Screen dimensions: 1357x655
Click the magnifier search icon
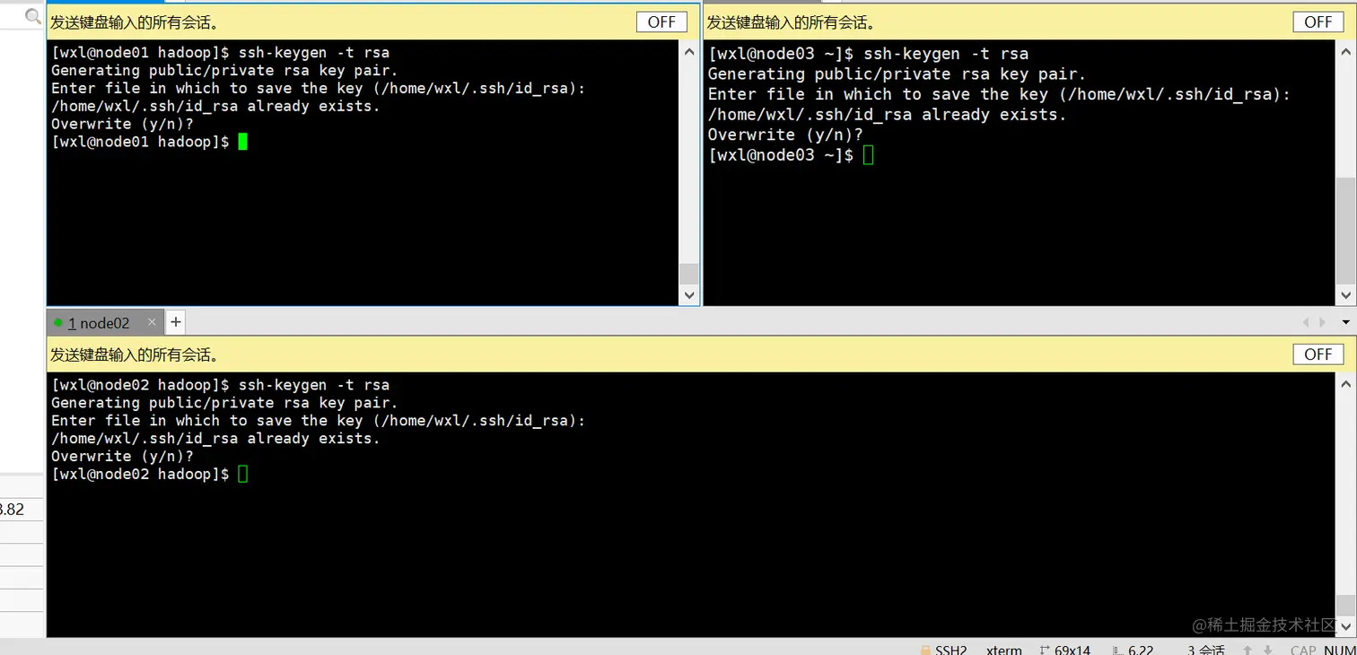tap(33, 16)
